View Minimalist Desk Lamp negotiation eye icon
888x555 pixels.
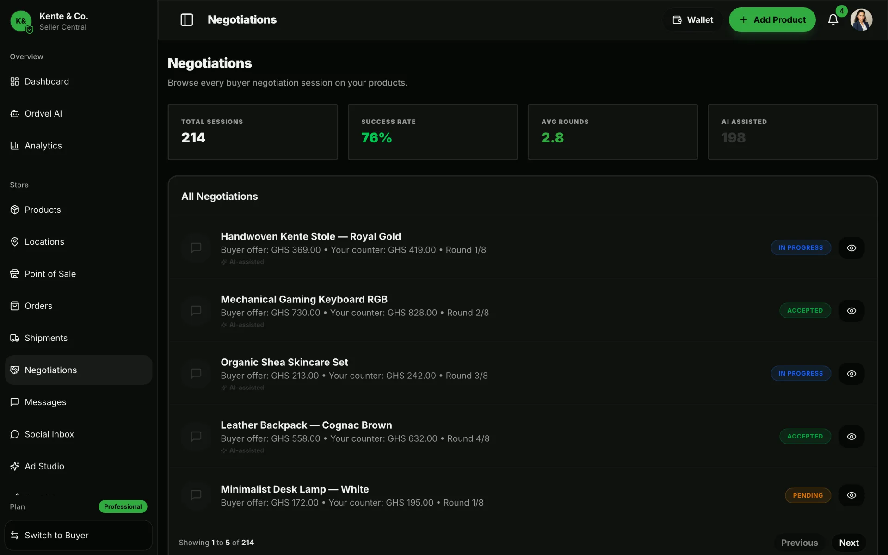coord(851,495)
